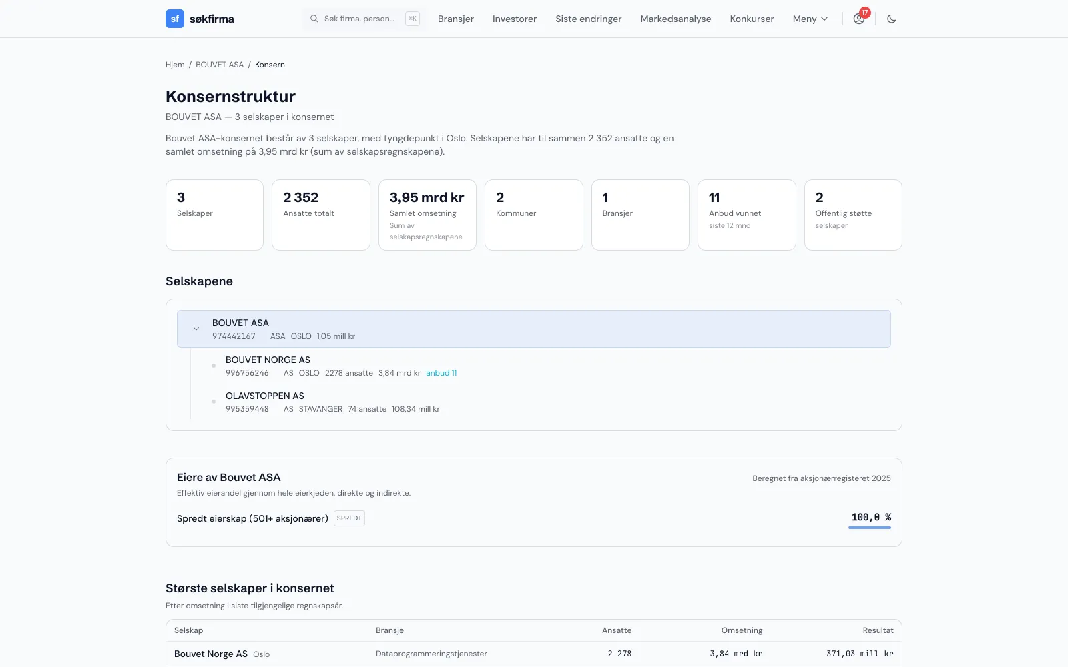Click the 2 352 Ansatte totalt card
The height and width of the screenshot is (667, 1068).
tap(321, 215)
